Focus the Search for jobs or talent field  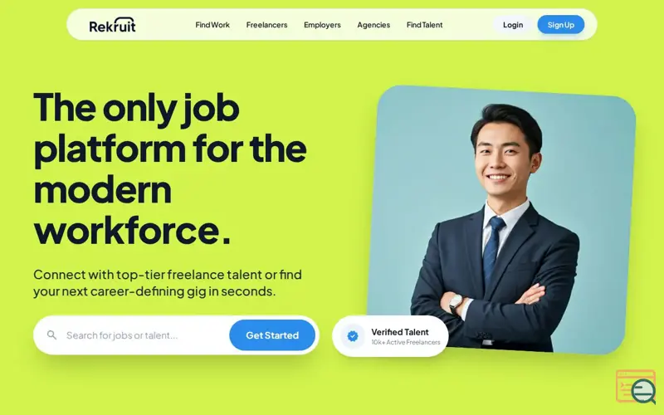point(144,335)
